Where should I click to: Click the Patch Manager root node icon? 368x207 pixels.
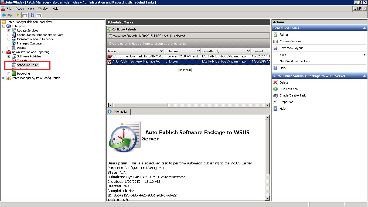[x=4, y=22]
